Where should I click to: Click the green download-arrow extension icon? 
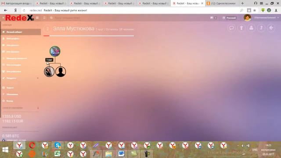263,10
